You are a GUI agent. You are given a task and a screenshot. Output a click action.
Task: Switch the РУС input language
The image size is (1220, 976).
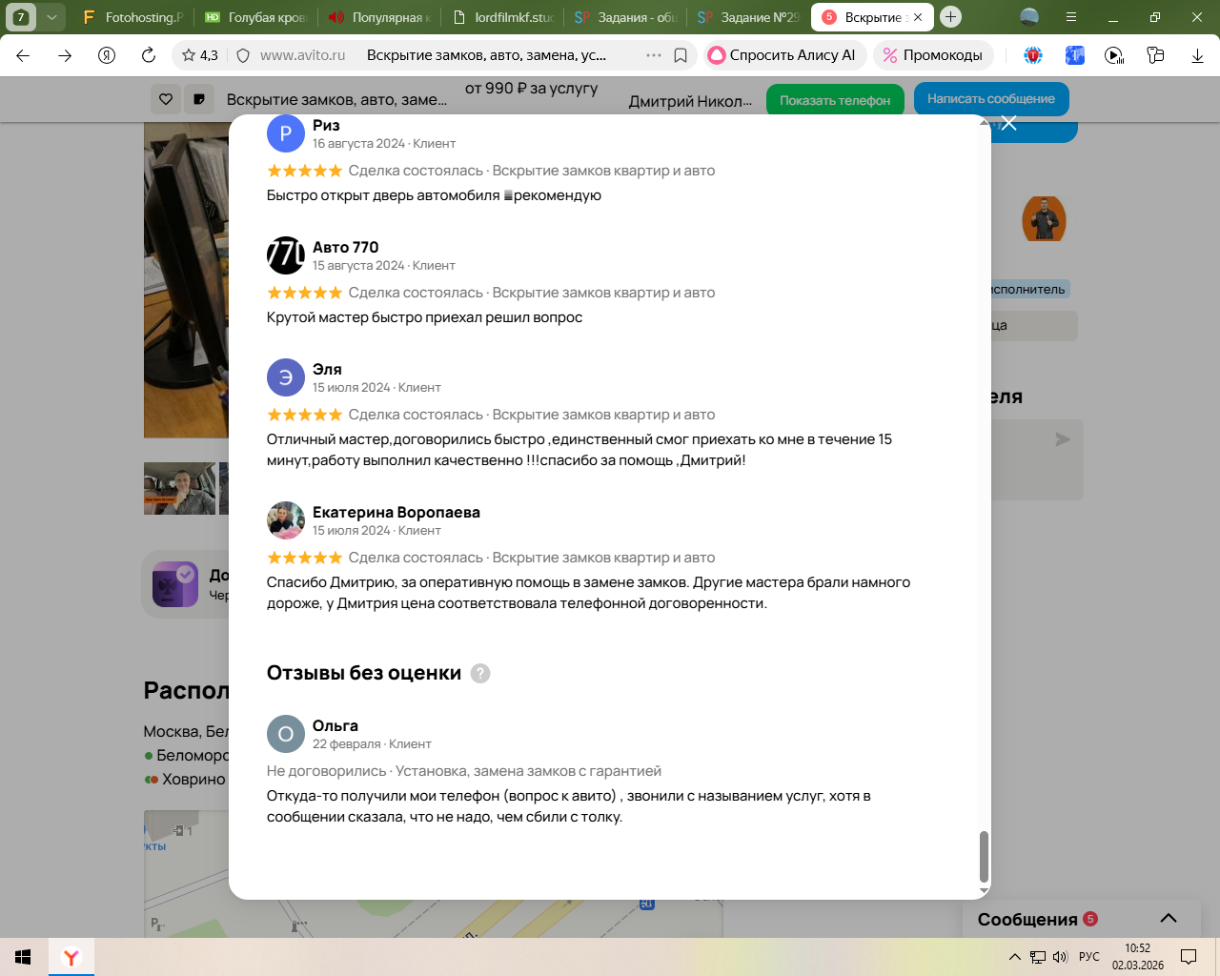coord(1089,957)
